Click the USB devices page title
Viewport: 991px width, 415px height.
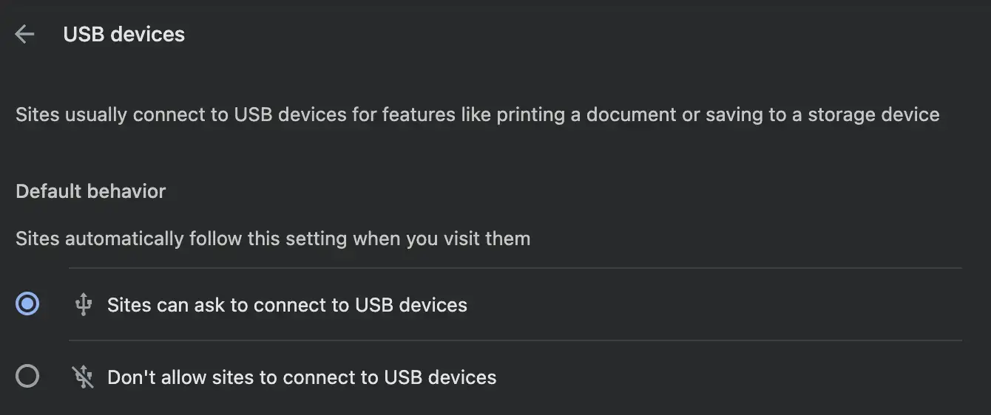(x=124, y=34)
